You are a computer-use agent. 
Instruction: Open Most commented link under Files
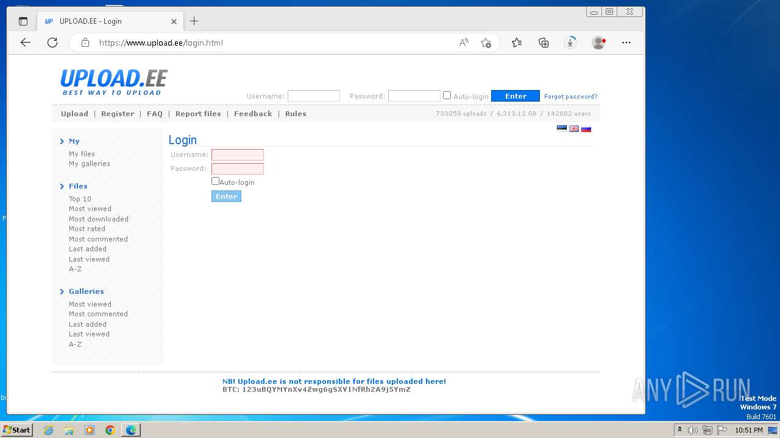pyautogui.click(x=98, y=239)
